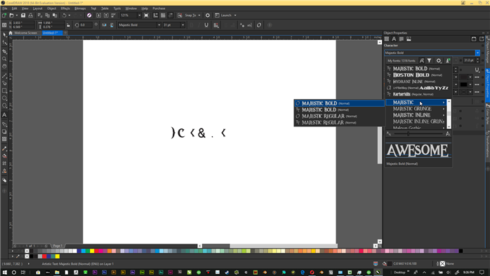490x276 pixels.
Task: Pick the black swatch at the end of the palette
Action: 461,251
